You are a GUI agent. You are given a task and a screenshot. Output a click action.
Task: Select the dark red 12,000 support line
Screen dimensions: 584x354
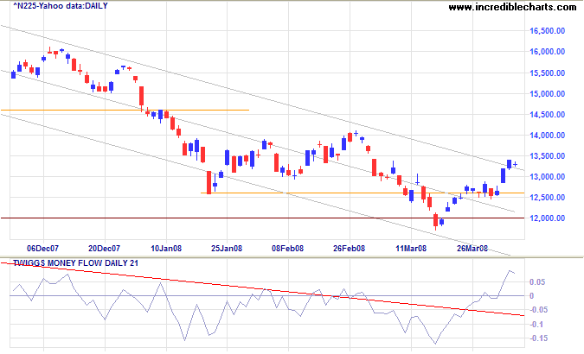(x=262, y=218)
